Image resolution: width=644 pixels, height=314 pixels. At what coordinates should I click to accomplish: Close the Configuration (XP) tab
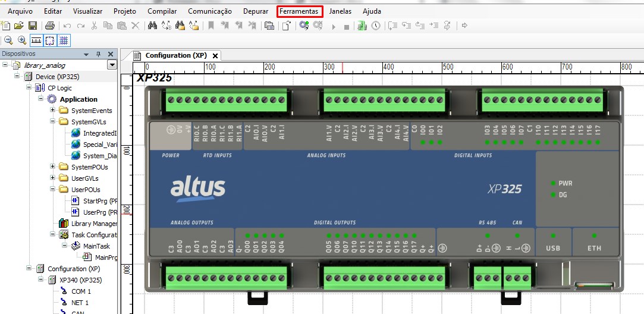[x=215, y=56]
